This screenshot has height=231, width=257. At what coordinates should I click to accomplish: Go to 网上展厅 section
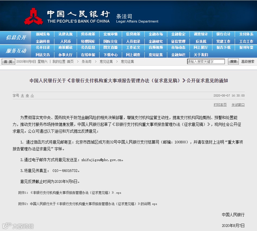pyautogui.click(x=201, y=48)
